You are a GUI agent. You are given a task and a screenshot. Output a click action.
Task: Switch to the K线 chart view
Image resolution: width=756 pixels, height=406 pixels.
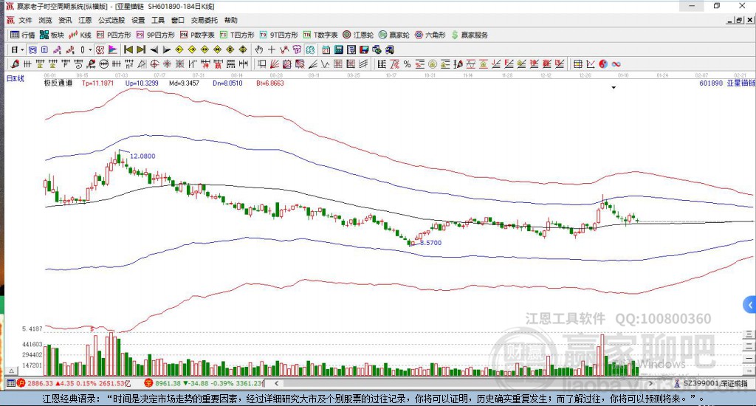coord(80,35)
